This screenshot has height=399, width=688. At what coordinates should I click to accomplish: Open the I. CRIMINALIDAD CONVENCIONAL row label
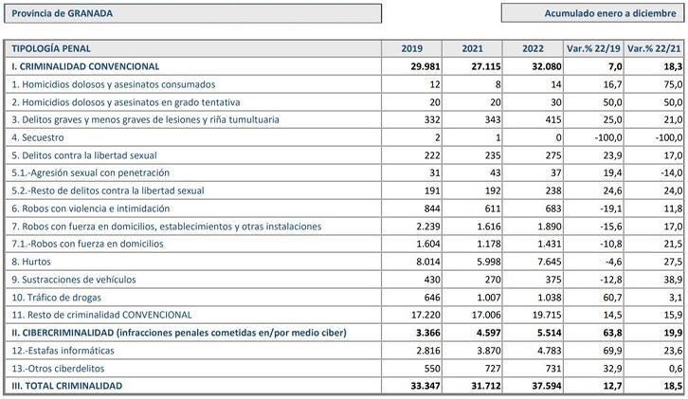(x=85, y=66)
